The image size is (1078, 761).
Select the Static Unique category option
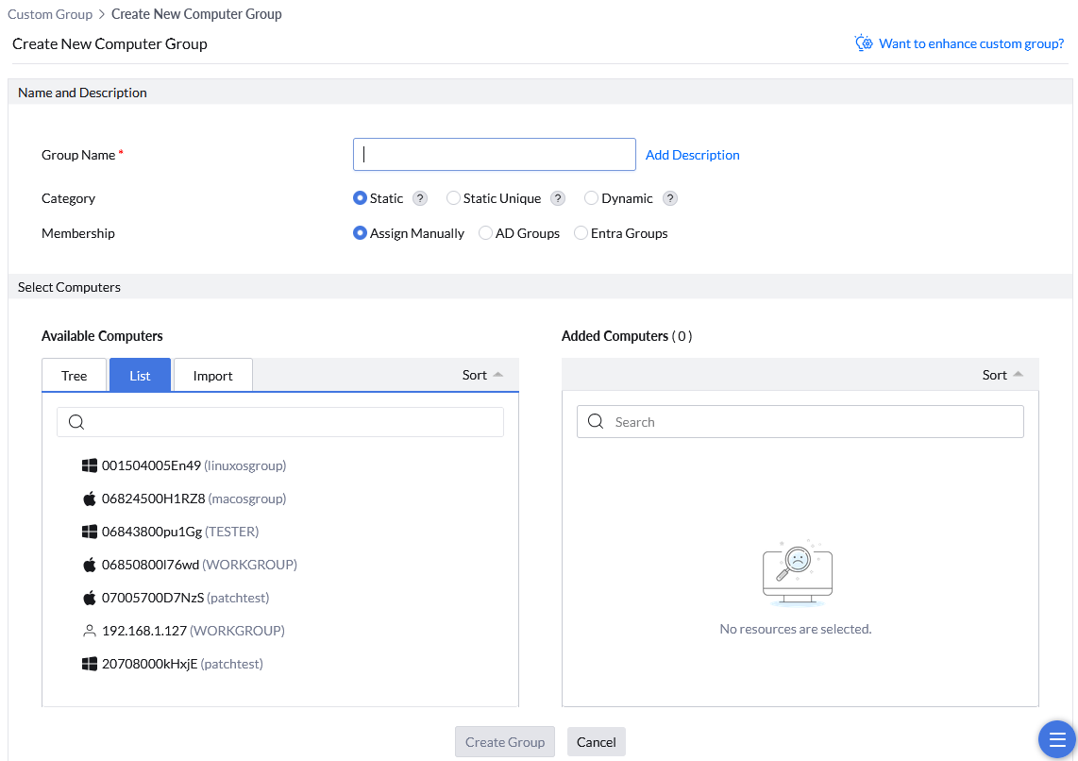(x=453, y=198)
